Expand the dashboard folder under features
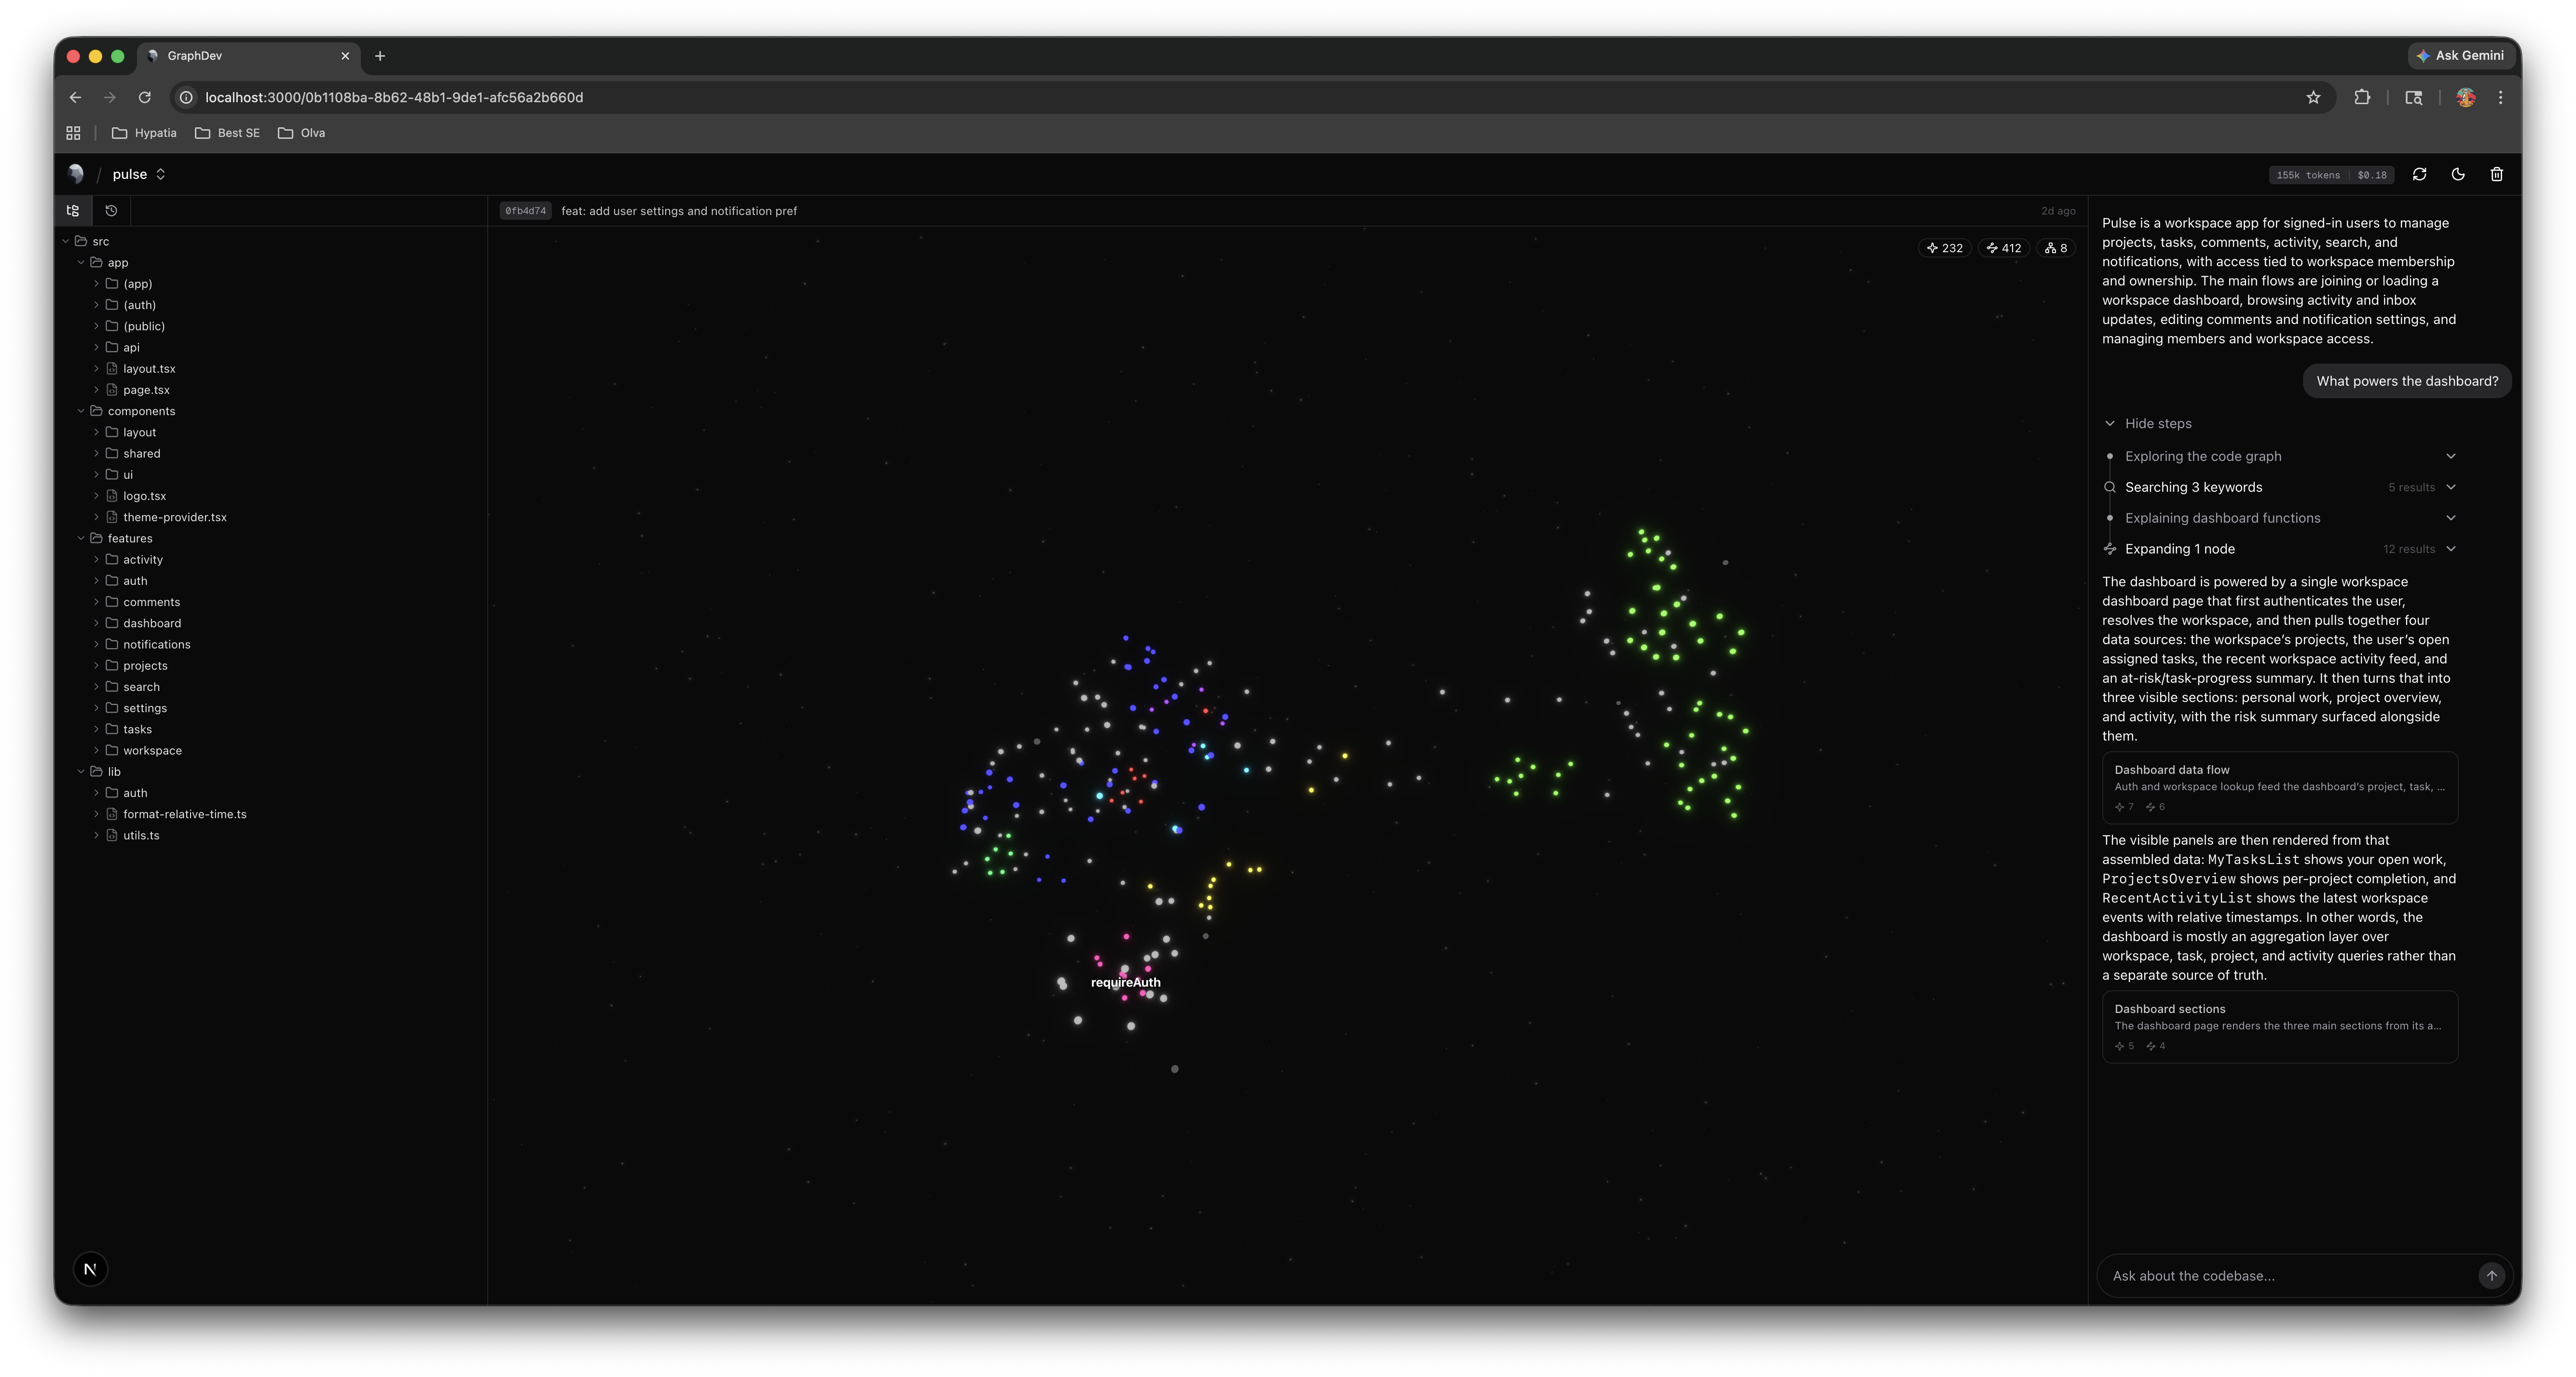 pyautogui.click(x=152, y=623)
